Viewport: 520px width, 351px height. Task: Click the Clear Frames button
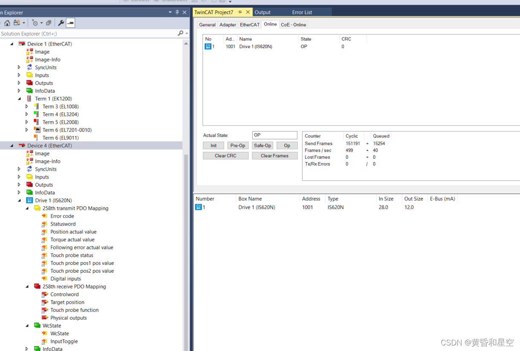[274, 156]
